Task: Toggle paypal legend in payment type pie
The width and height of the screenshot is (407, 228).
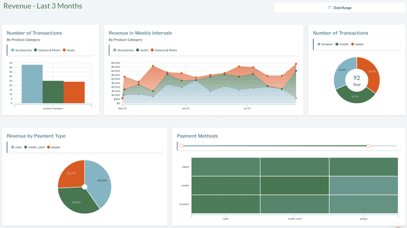Action: [x=53, y=147]
